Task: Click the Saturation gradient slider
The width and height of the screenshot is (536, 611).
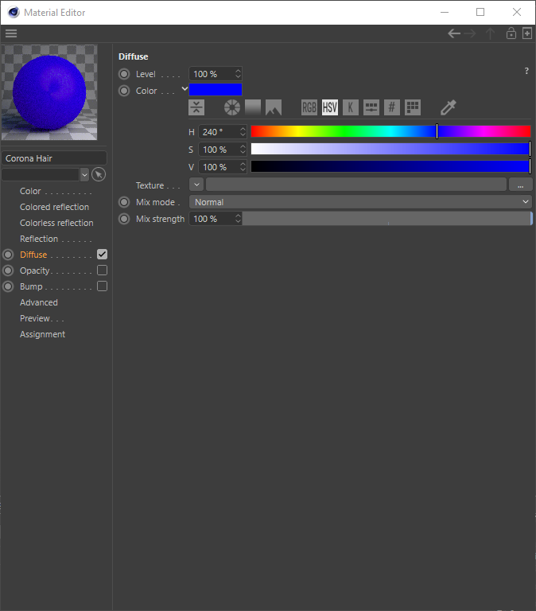Action: point(390,149)
